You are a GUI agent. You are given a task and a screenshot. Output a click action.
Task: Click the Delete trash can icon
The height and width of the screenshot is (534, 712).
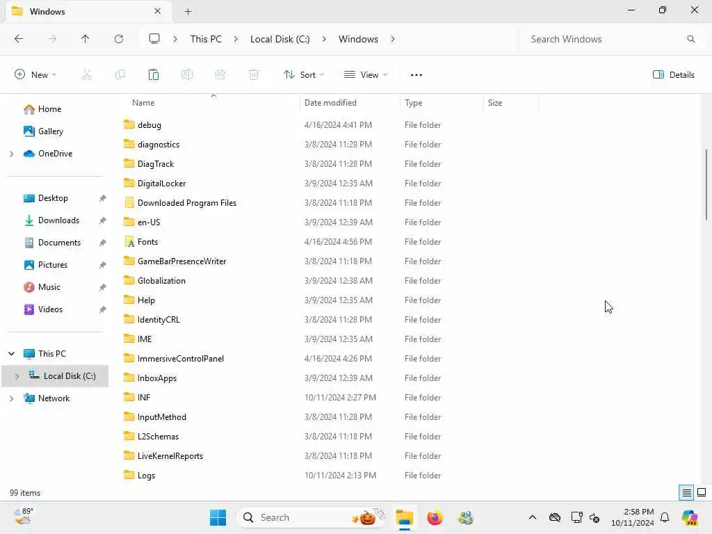point(254,74)
